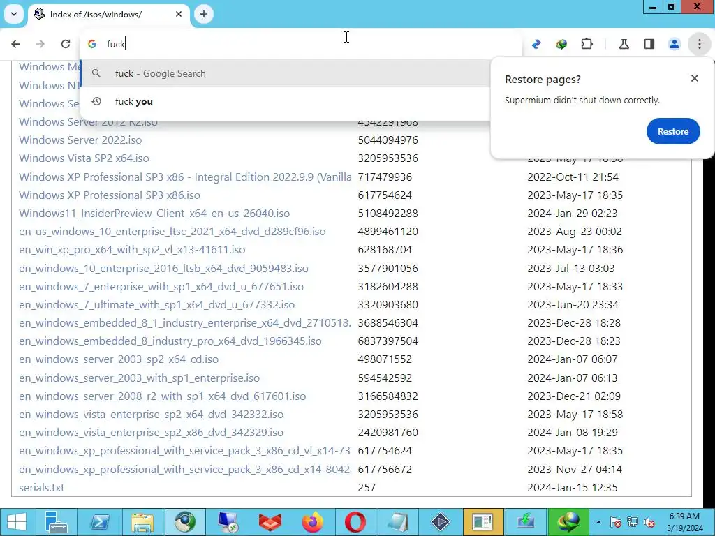Image resolution: width=715 pixels, height=536 pixels.
Task: Open the three-dot browser menu
Action: 700,44
